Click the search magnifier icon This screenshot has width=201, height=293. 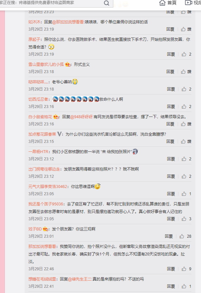point(106,3)
